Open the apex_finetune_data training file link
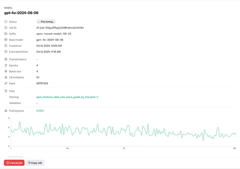 (x=66, y=97)
